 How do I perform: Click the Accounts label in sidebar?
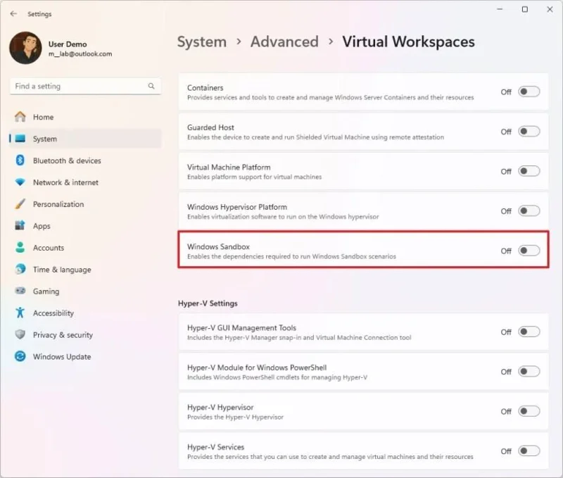coord(49,247)
